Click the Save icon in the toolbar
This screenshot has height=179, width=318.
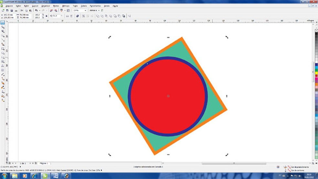[x=11, y=10]
